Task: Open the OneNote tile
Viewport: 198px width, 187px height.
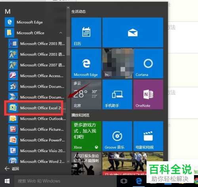Action: (x=148, y=94)
